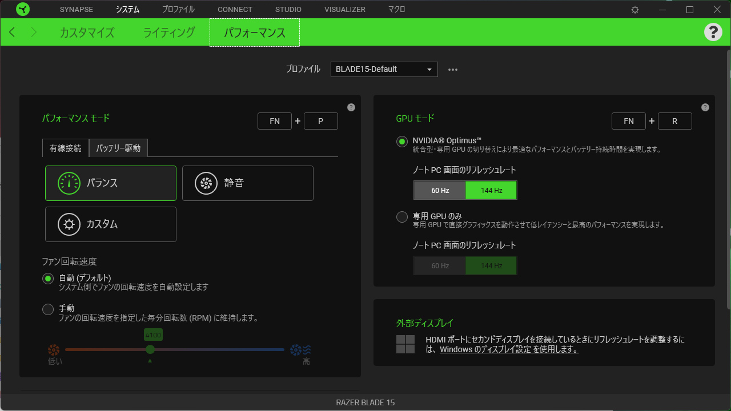Go forward with the right arrow
This screenshot has width=731, height=411.
coord(34,32)
